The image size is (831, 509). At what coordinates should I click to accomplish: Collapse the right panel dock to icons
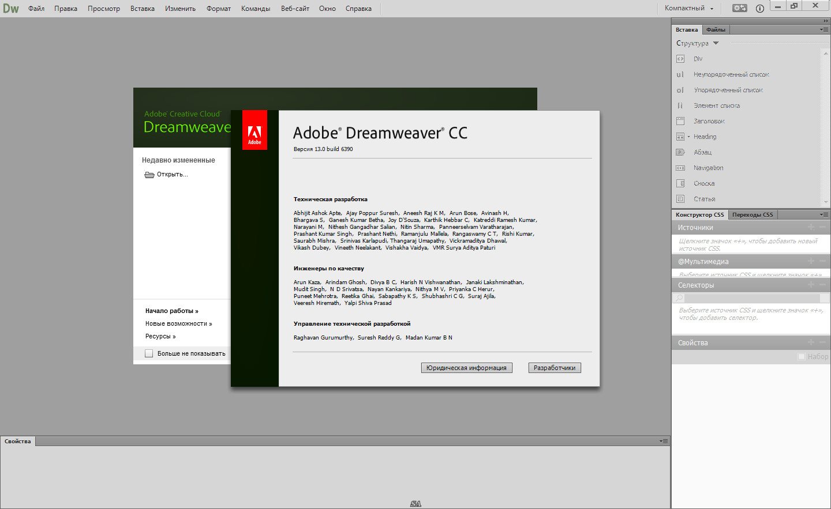tap(825, 21)
